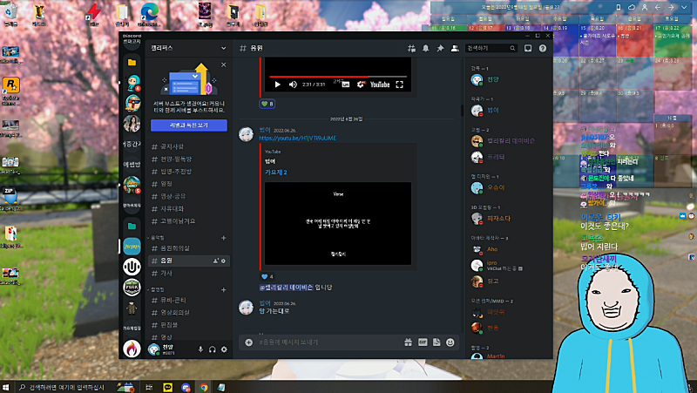Open the emoji picker
The height and width of the screenshot is (393, 697).
click(450, 342)
